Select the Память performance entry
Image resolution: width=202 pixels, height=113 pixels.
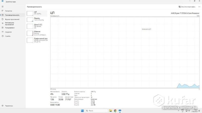point(37,19)
